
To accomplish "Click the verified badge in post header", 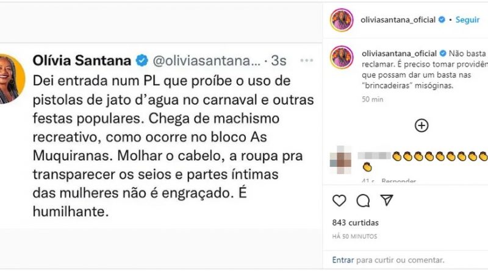I will click(441, 19).
